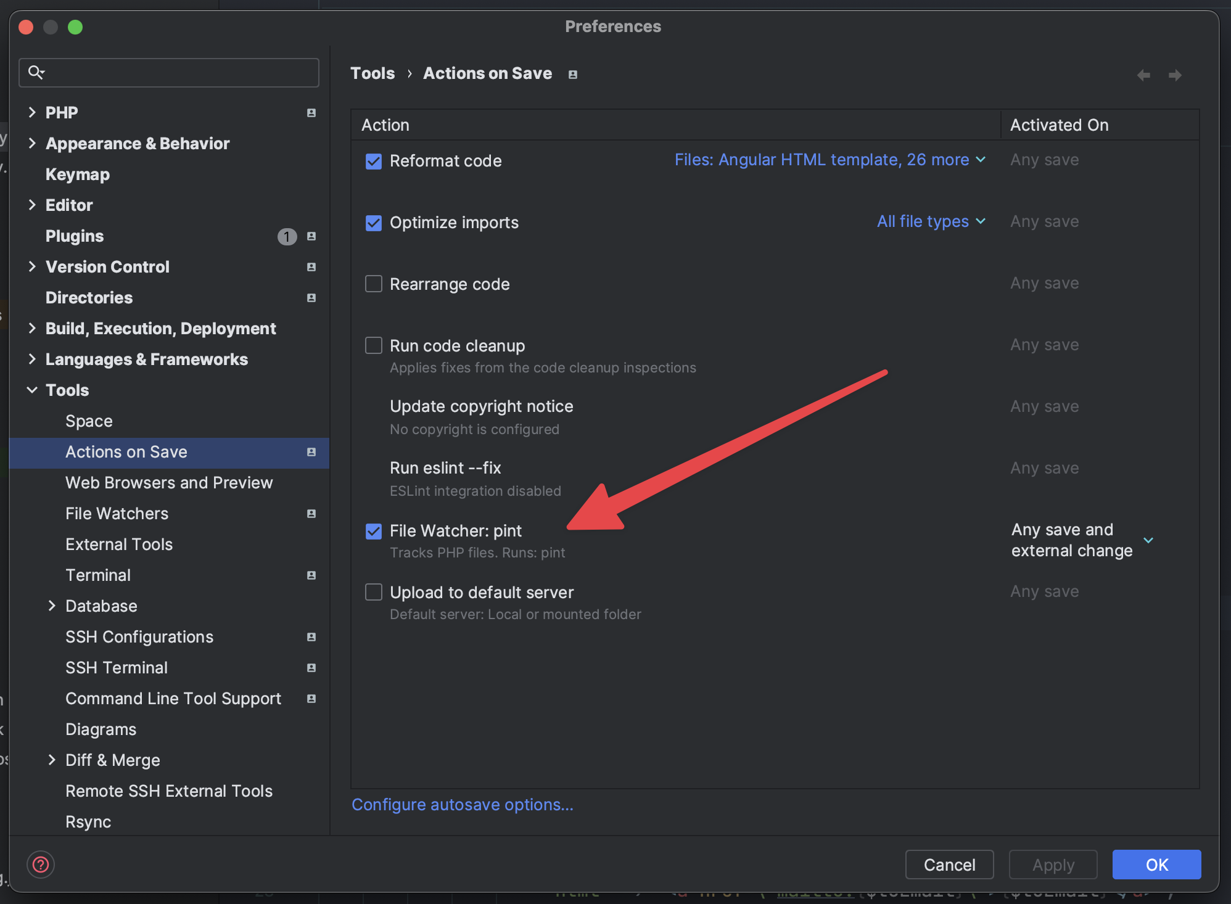Disable the File Watcher: pint checkbox

point(374,531)
